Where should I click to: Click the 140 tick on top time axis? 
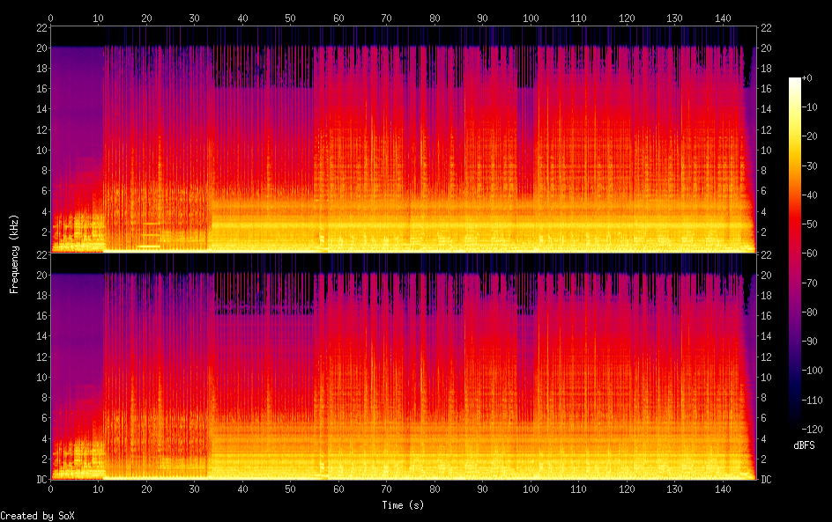722,18
